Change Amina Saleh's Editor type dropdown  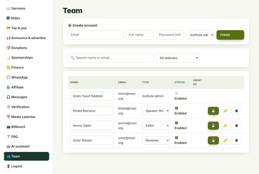coord(156,126)
